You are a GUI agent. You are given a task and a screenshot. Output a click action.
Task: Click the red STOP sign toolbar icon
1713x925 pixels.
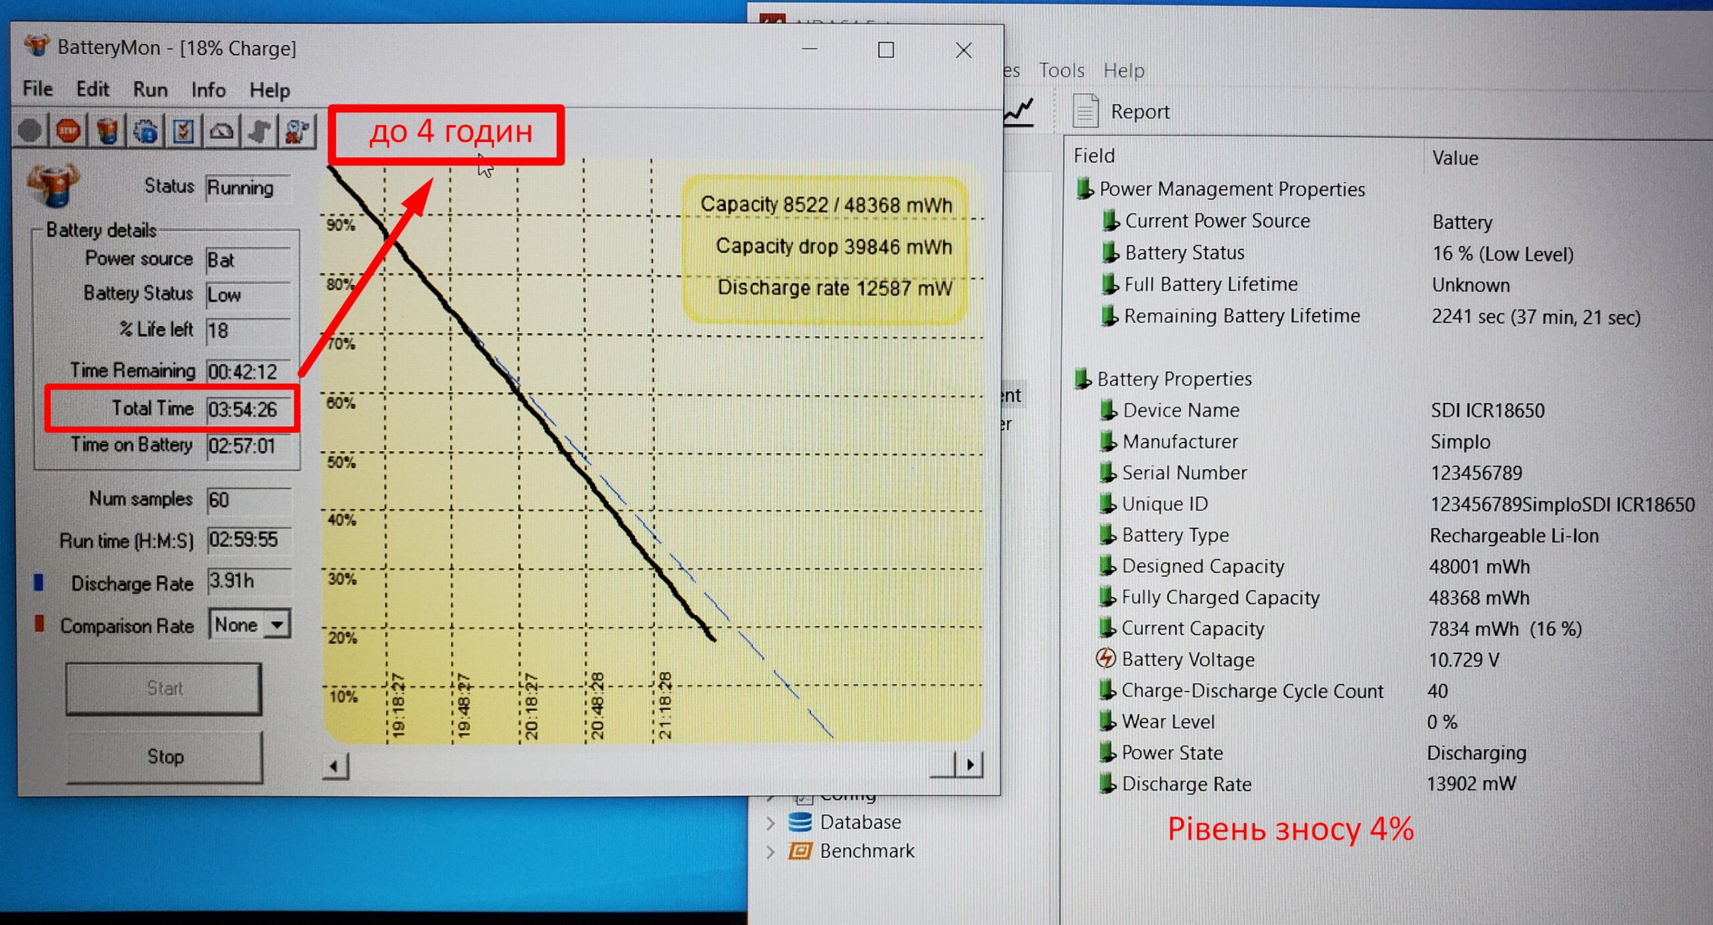coord(68,131)
